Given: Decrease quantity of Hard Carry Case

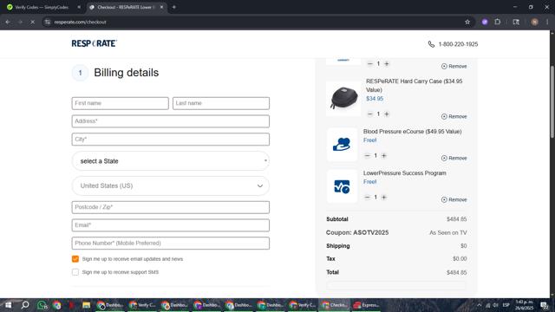Looking at the screenshot, I should coord(370,114).
